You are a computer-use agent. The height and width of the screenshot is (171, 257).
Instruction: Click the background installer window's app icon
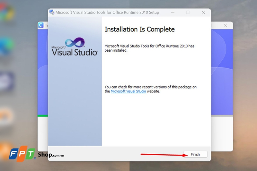[41, 25]
